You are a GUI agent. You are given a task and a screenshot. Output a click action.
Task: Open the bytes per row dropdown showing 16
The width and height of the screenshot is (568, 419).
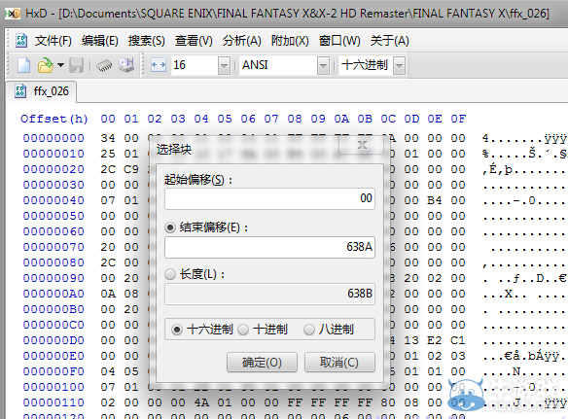[225, 66]
